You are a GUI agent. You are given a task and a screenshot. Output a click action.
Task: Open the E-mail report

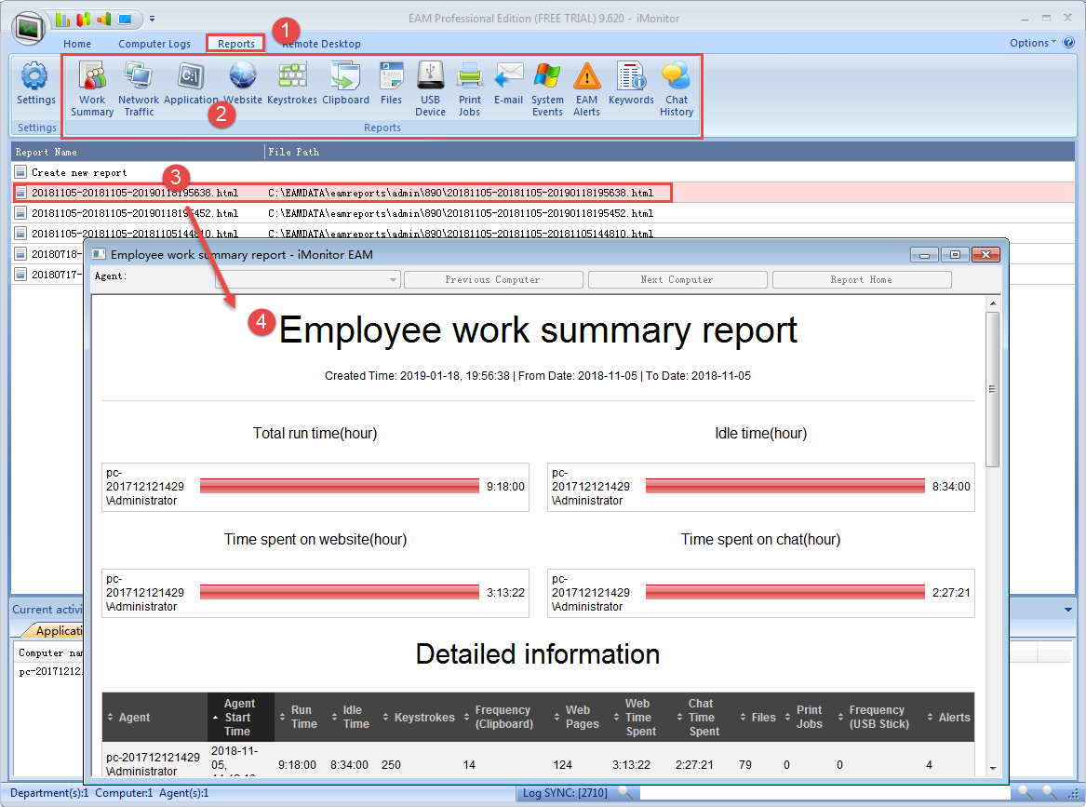[x=508, y=84]
